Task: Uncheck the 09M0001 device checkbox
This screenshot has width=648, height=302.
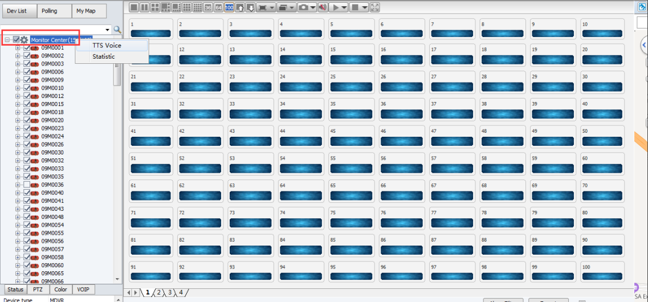Action: point(27,47)
